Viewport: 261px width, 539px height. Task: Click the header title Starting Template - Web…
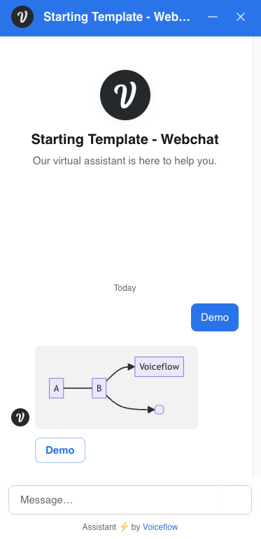(x=117, y=17)
